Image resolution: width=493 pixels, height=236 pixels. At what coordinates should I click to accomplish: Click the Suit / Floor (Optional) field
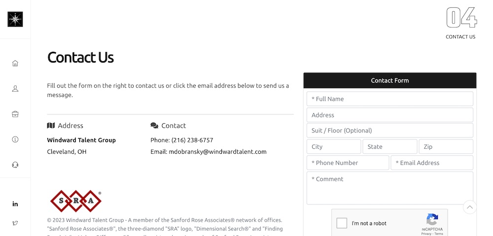click(390, 131)
